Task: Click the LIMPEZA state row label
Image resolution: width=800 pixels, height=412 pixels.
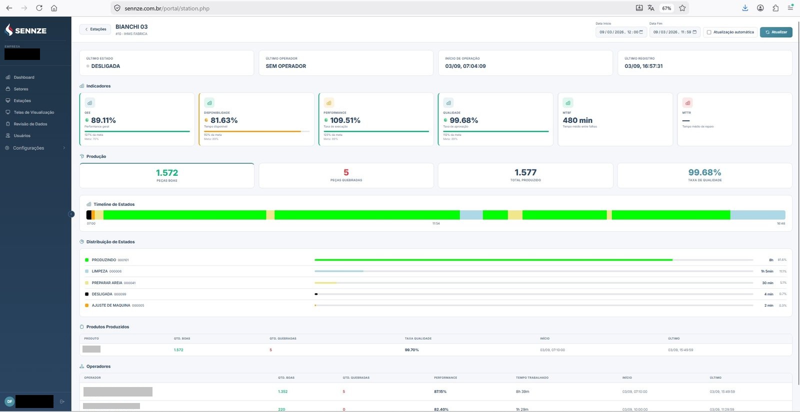Action: [x=99, y=271]
